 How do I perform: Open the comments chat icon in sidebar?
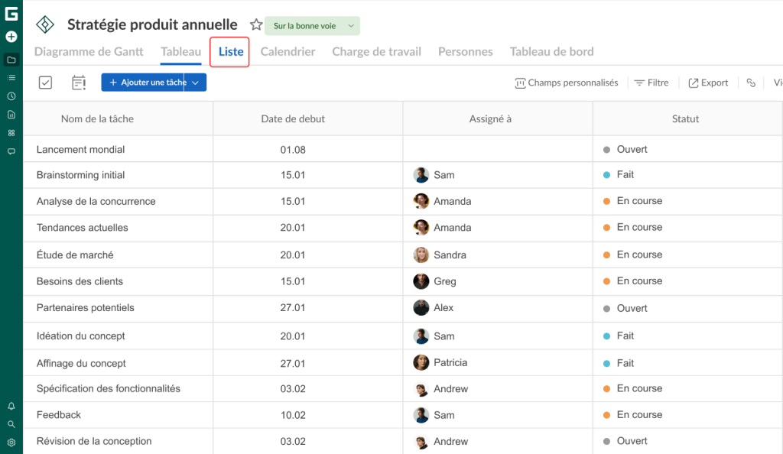11,151
